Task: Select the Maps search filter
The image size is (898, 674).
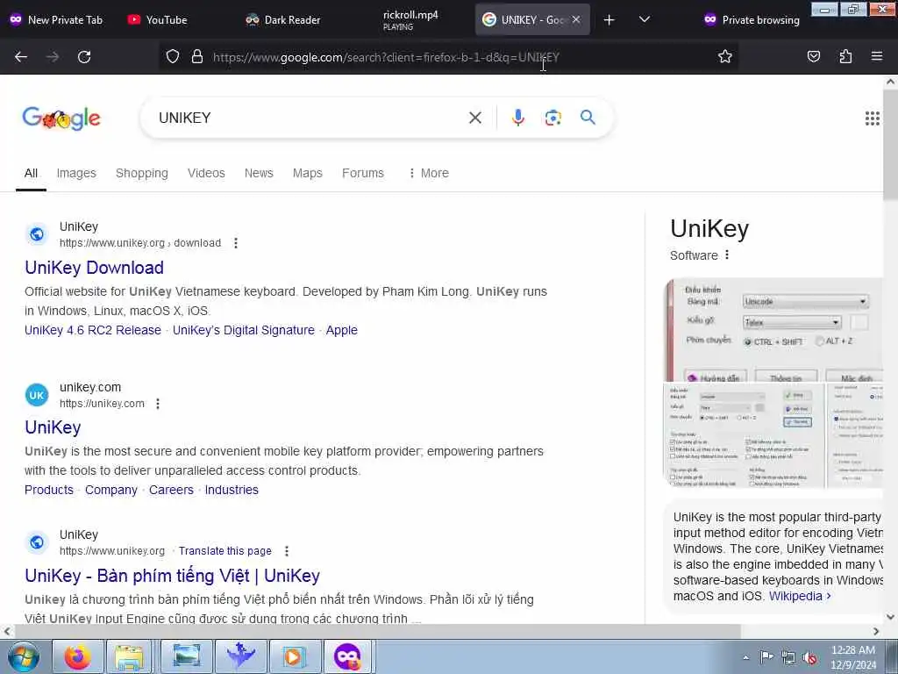Action: [x=308, y=173]
